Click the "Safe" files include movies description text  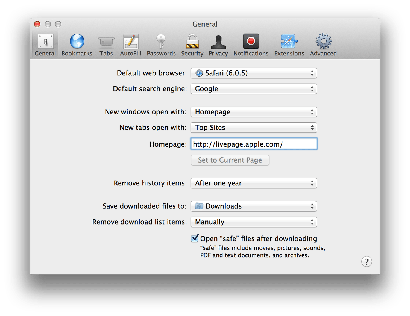[x=263, y=252]
